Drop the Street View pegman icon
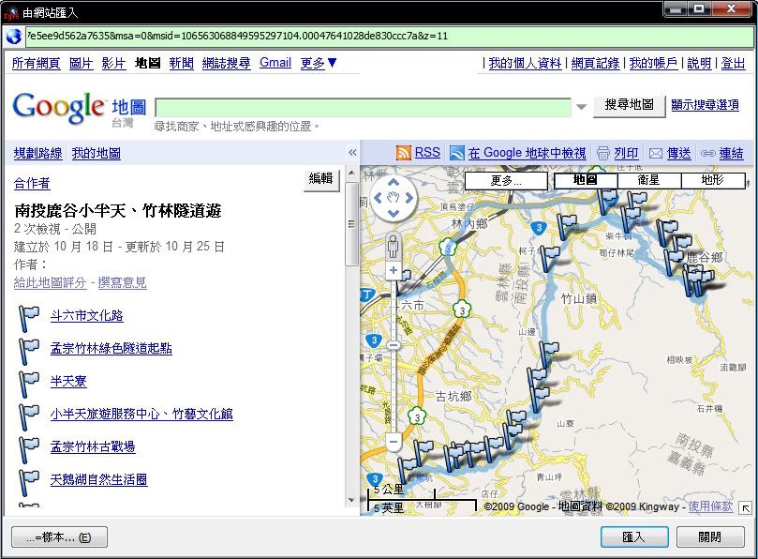 click(394, 246)
